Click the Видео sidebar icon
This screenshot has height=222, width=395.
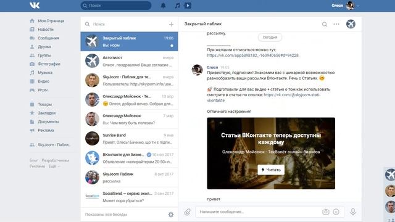click(x=32, y=81)
